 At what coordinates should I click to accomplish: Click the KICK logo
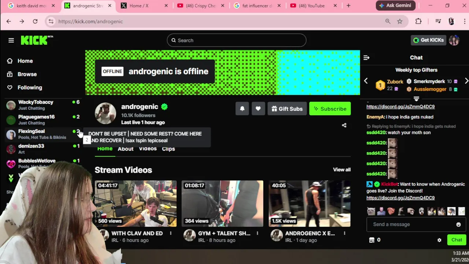coord(37,40)
